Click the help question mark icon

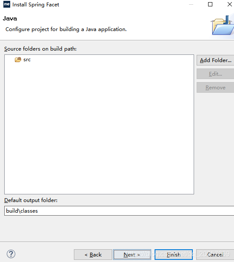click(x=11, y=254)
